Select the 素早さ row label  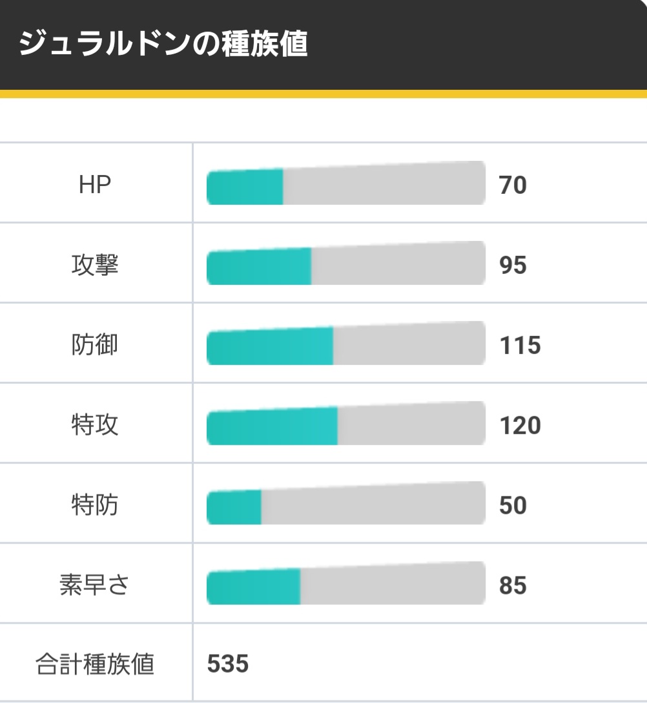click(x=94, y=585)
